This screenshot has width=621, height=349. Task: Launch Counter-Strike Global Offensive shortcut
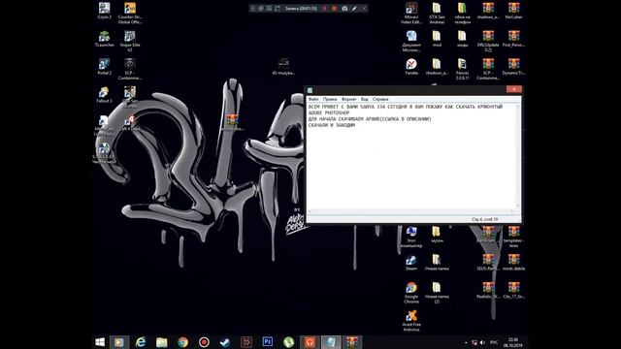point(130,13)
